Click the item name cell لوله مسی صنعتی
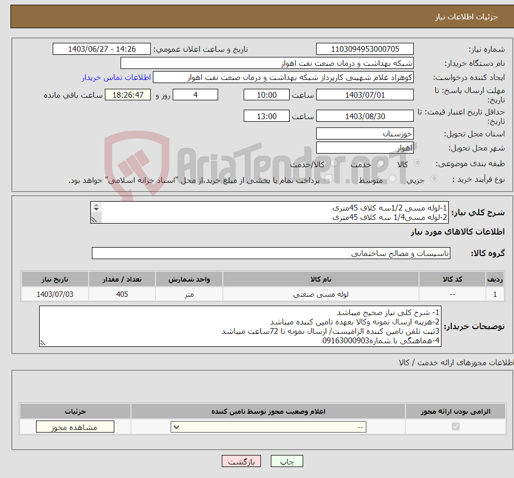Image resolution: width=514 pixels, height=478 pixels. pos(321,294)
